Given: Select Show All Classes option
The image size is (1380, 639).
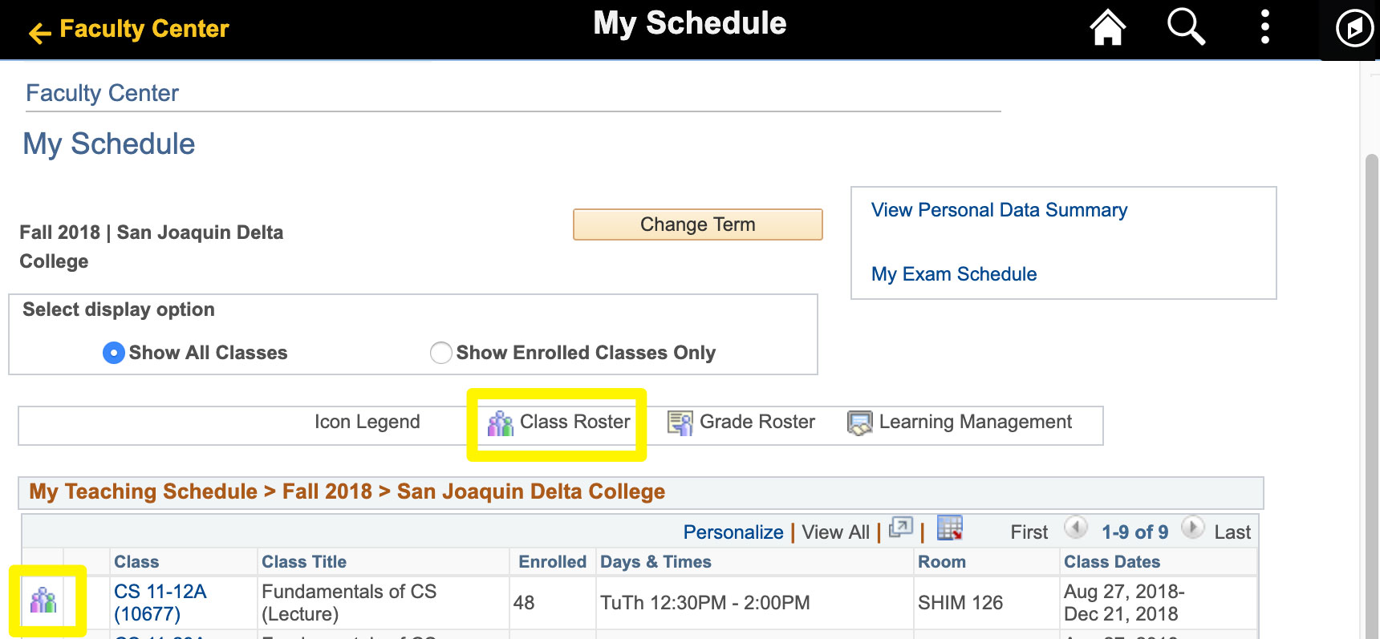Looking at the screenshot, I should click(x=113, y=353).
